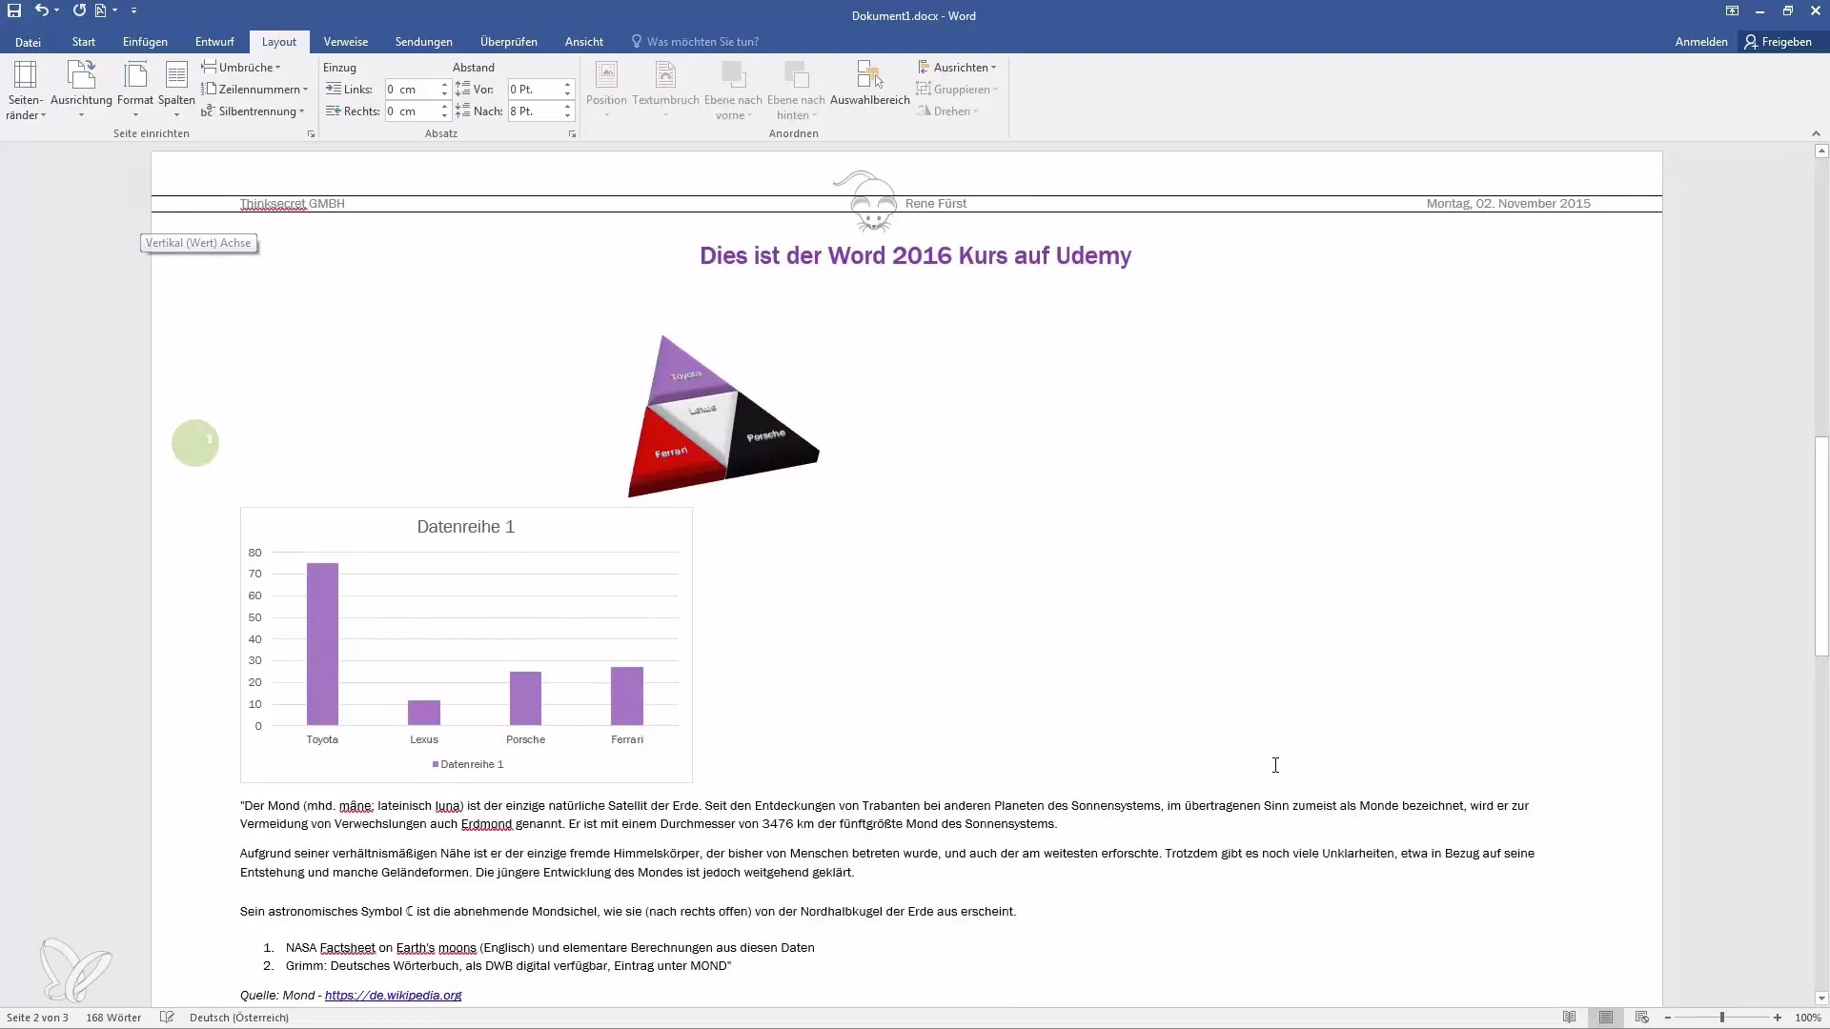
Task: Increase the Nach spacing value
Action: click(x=567, y=107)
